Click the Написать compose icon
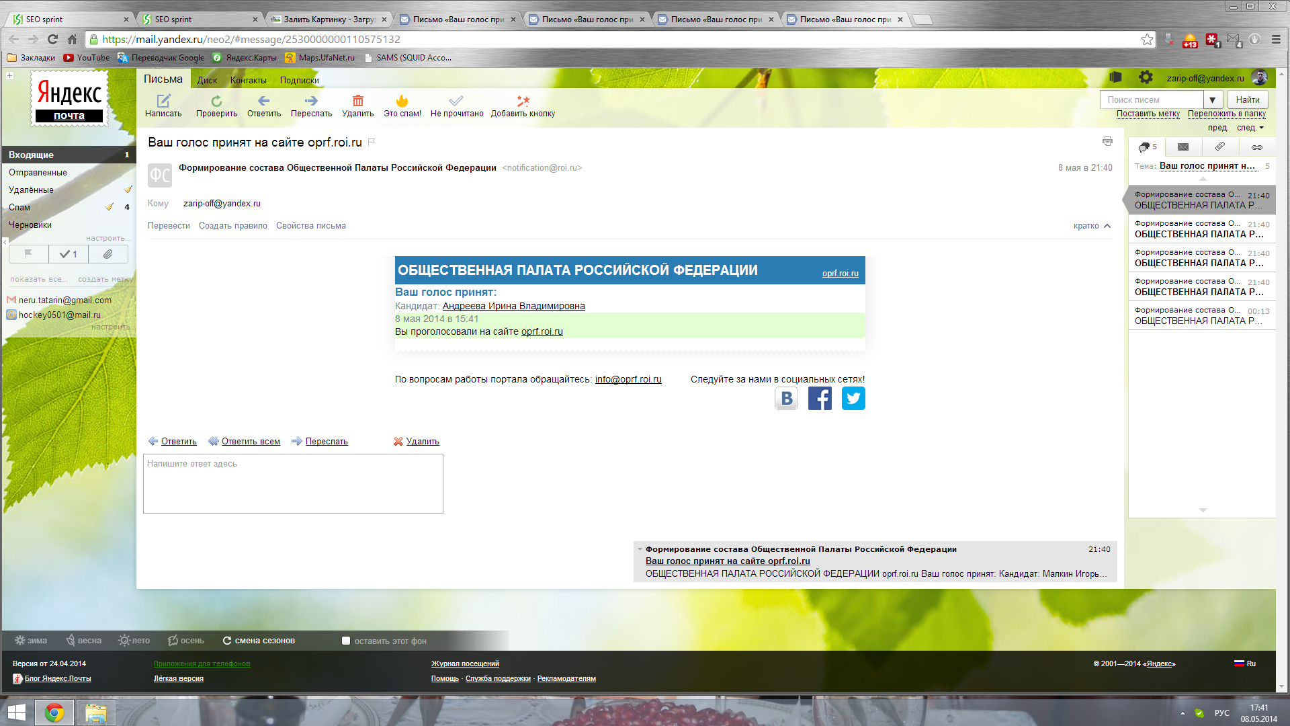Image resolution: width=1290 pixels, height=726 pixels. point(163,102)
